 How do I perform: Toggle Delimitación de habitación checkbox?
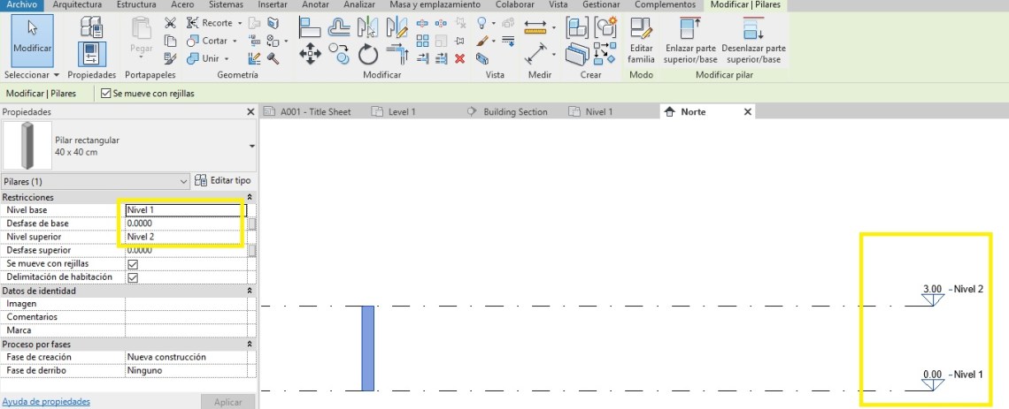(133, 277)
